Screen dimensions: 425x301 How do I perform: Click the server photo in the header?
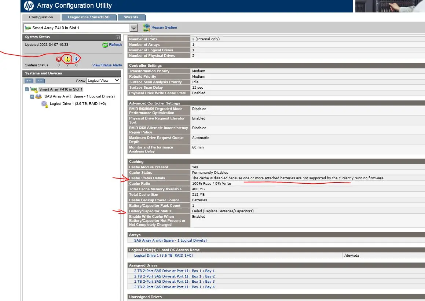(390, 6)
